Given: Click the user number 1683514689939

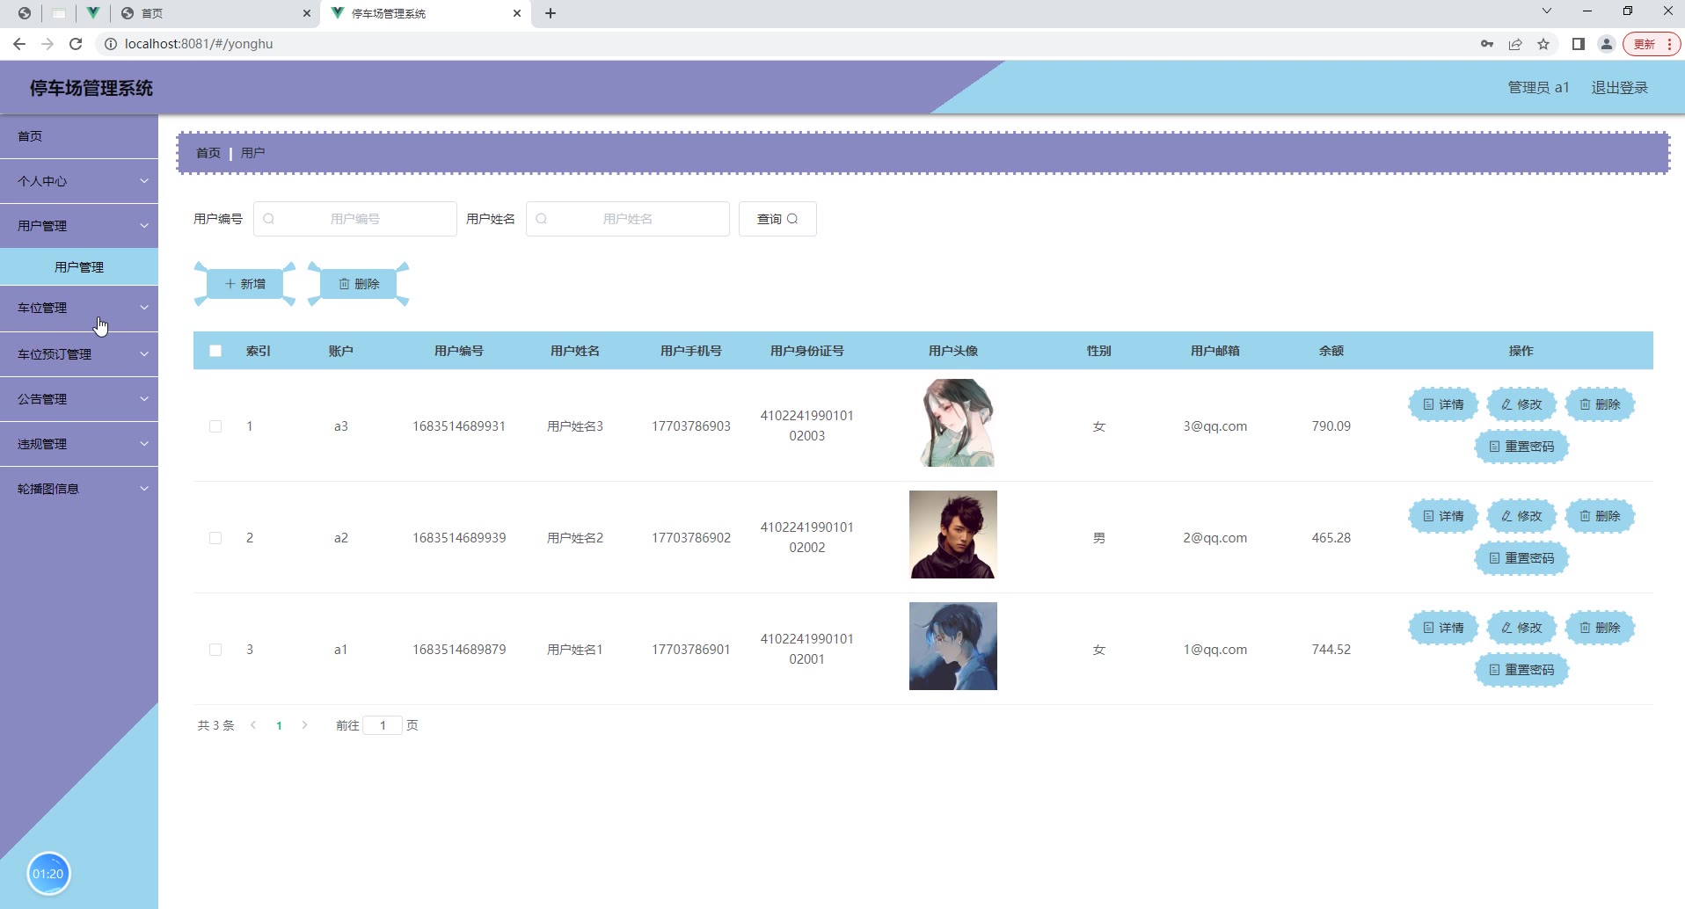Looking at the screenshot, I should coord(459,538).
